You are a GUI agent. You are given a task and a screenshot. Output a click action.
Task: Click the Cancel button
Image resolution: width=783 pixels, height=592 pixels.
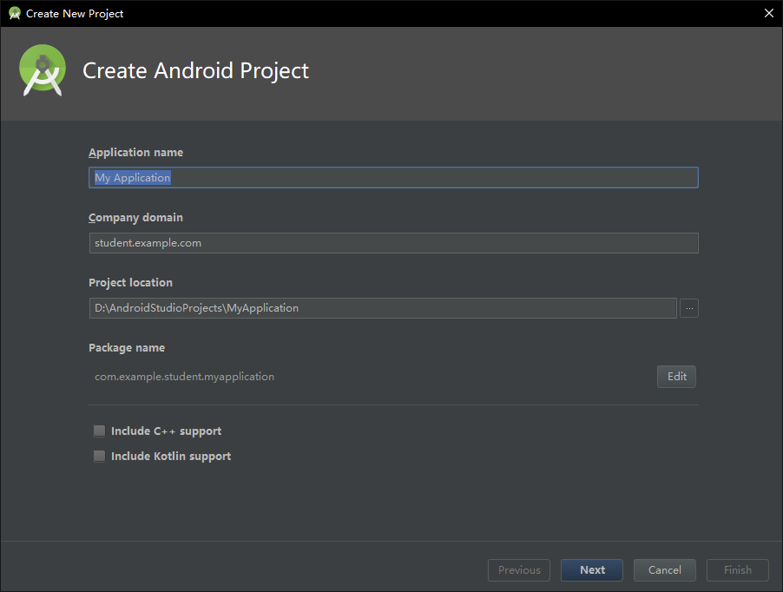[x=665, y=570]
